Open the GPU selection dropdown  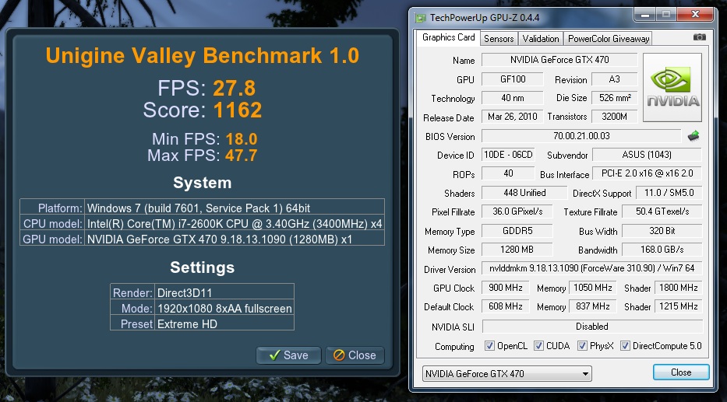[506, 374]
